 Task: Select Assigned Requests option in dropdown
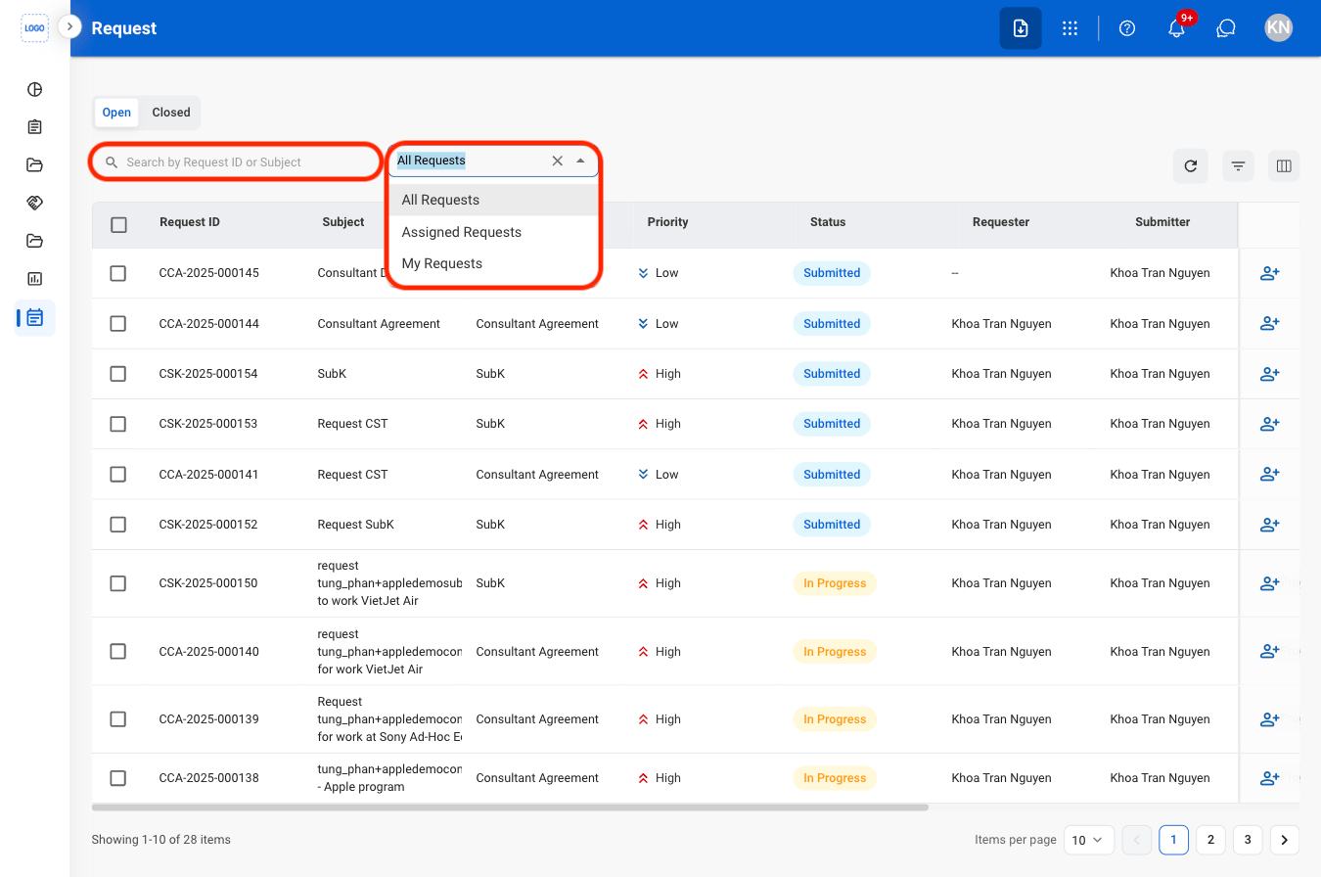pyautogui.click(x=493, y=232)
